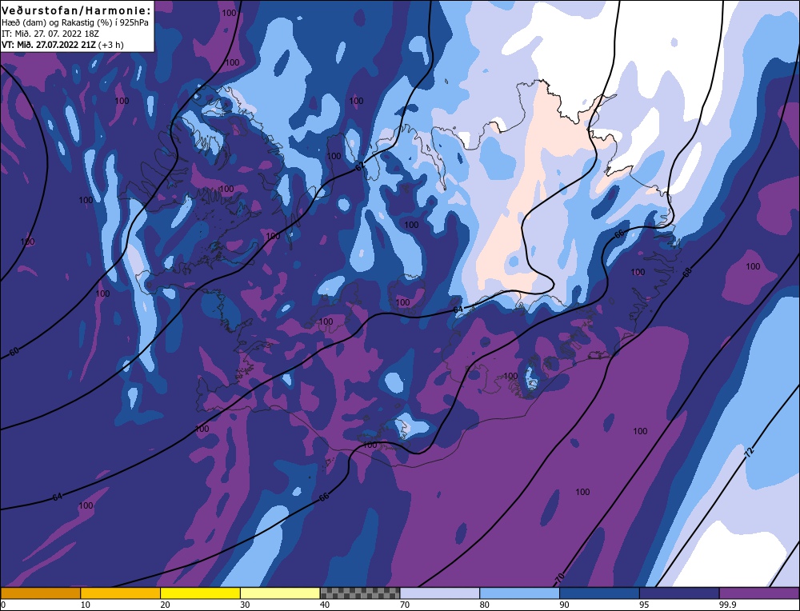Click the medium blue 90–95 legend swatch
Viewport: 800px width, 611px height.
(x=599, y=593)
